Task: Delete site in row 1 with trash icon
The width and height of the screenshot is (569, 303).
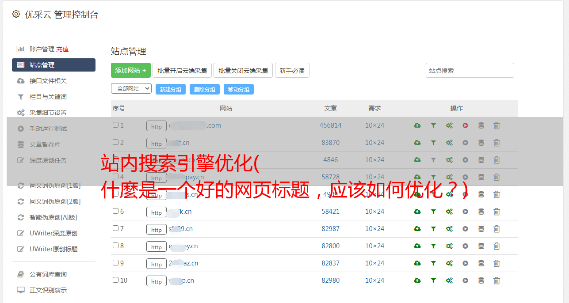Action: 496,125
